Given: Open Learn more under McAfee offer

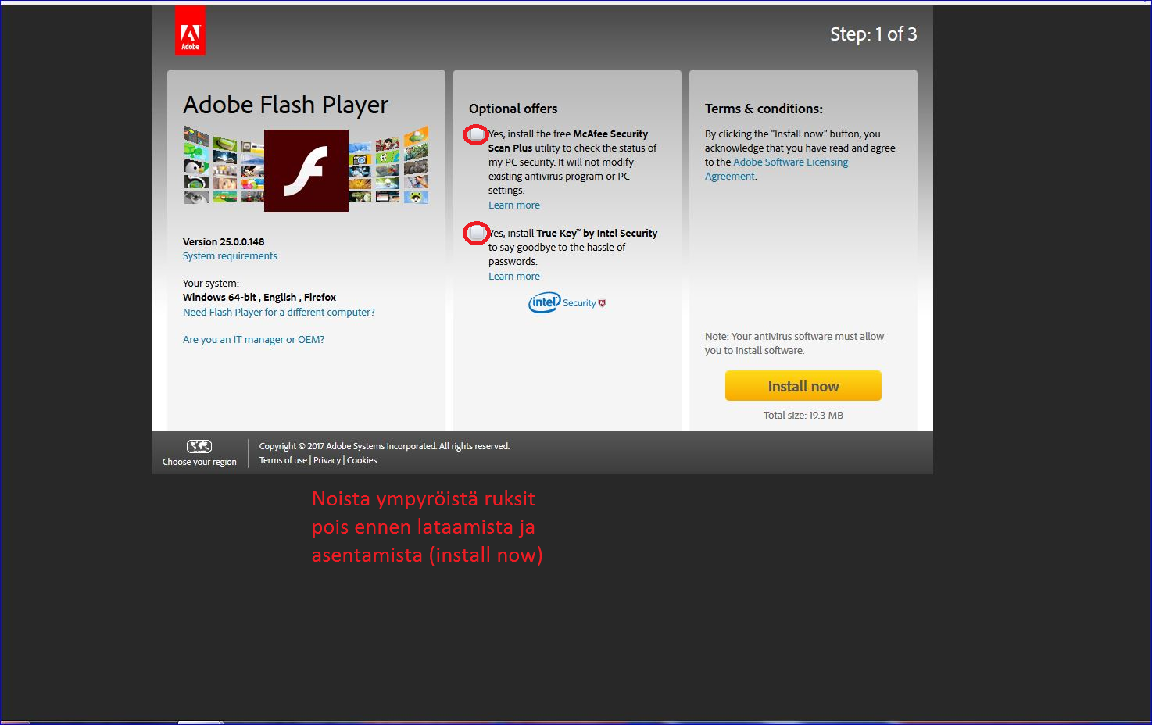Looking at the screenshot, I should point(514,205).
